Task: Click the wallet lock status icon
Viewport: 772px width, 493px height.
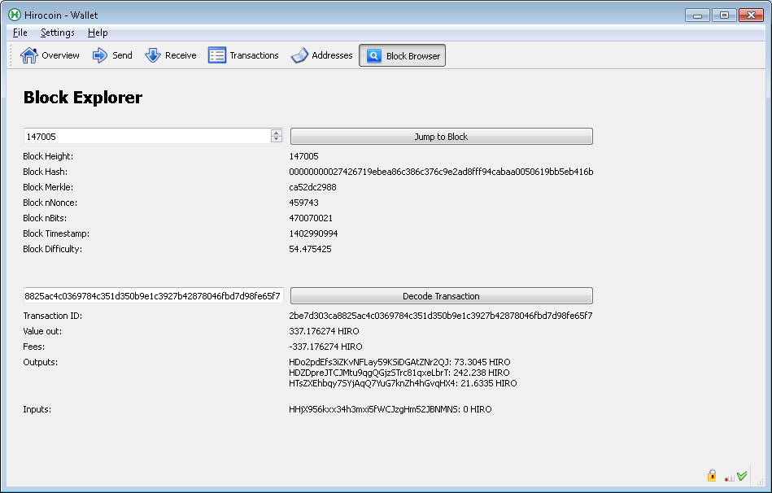Action: (712, 475)
